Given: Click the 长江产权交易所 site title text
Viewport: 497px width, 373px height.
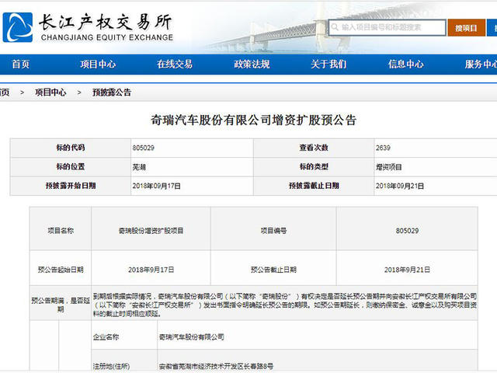Looking at the screenshot, I should pos(106,22).
